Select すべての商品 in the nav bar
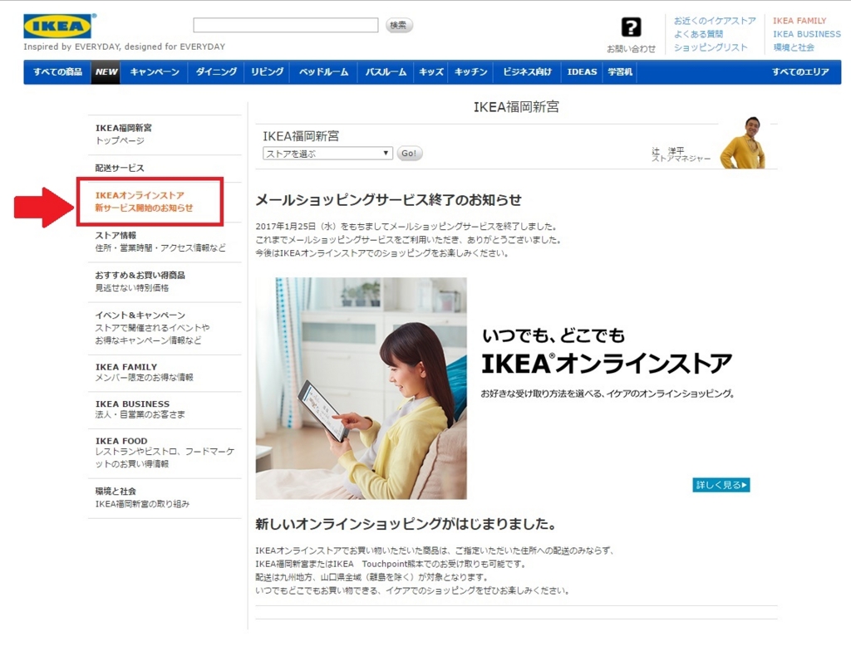Image resolution: width=851 pixels, height=646 pixels. [x=57, y=71]
